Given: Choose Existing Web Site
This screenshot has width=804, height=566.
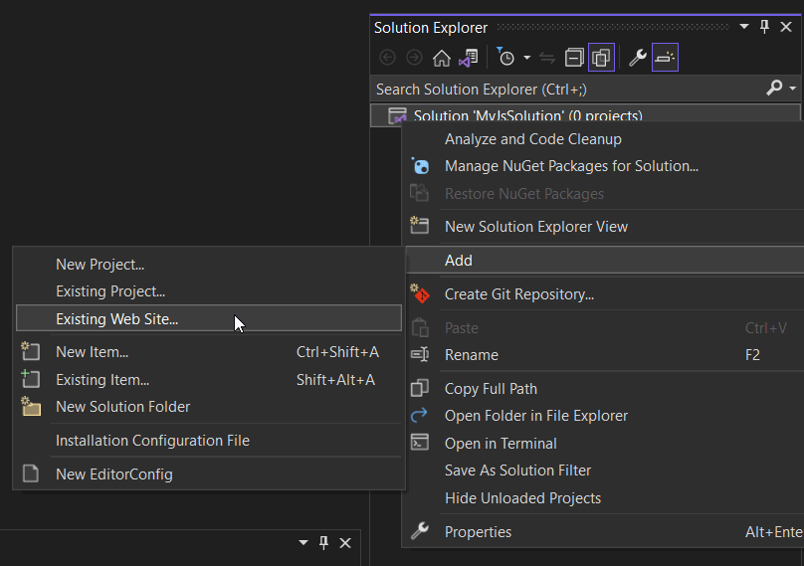Looking at the screenshot, I should tap(209, 318).
